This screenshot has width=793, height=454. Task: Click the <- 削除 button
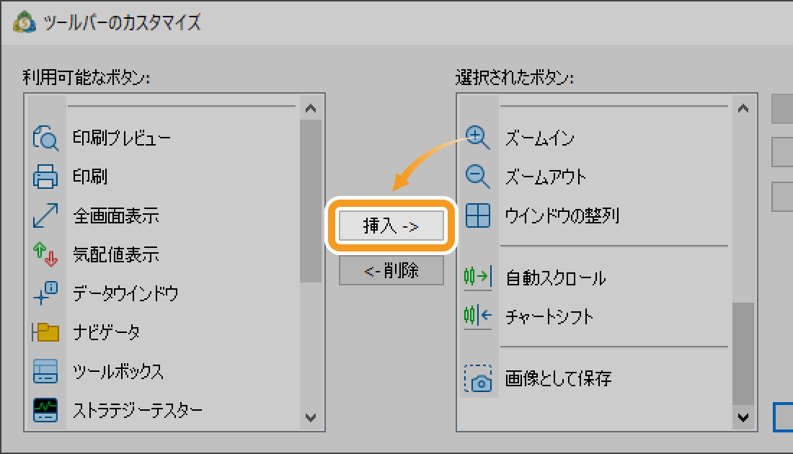pyautogui.click(x=391, y=270)
